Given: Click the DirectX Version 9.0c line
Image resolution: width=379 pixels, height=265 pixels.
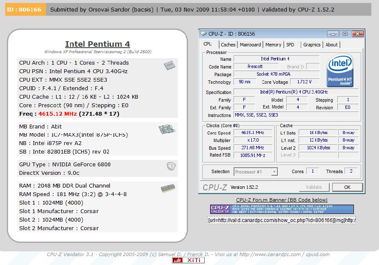Looking at the screenshot, I should 49,173.
